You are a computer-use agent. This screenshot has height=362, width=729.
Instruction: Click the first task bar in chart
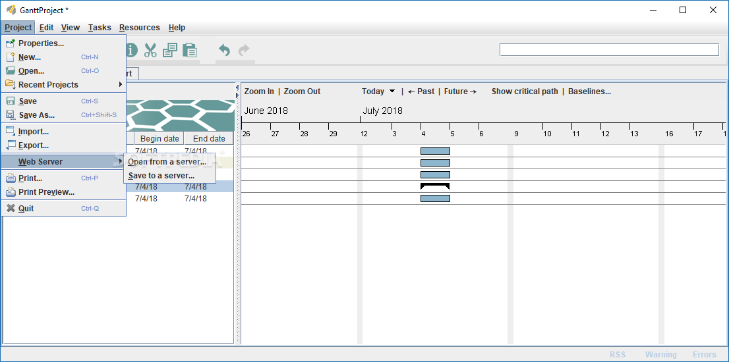tap(435, 151)
